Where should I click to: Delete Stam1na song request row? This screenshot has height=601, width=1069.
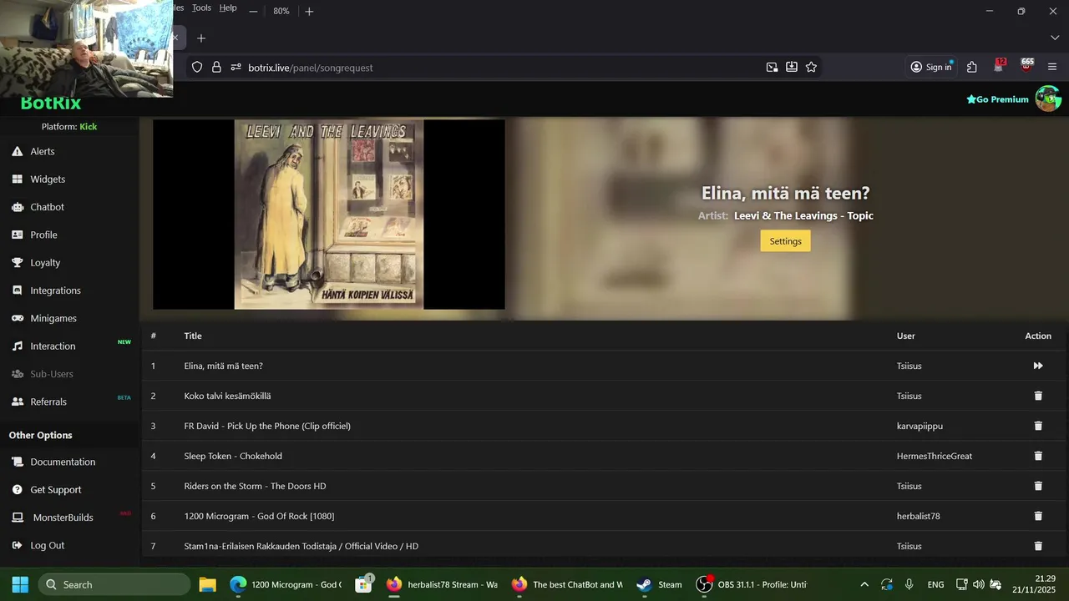tap(1038, 546)
